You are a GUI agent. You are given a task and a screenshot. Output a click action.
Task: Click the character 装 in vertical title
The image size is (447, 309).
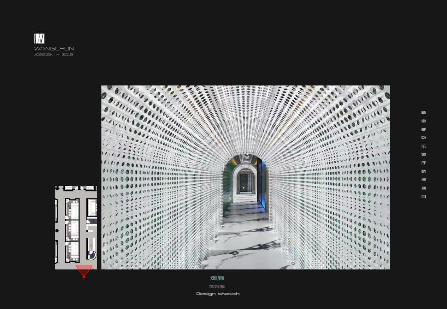(x=423, y=171)
